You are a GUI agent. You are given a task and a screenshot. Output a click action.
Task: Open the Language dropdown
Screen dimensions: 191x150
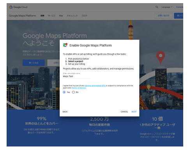[x=167, y=7]
